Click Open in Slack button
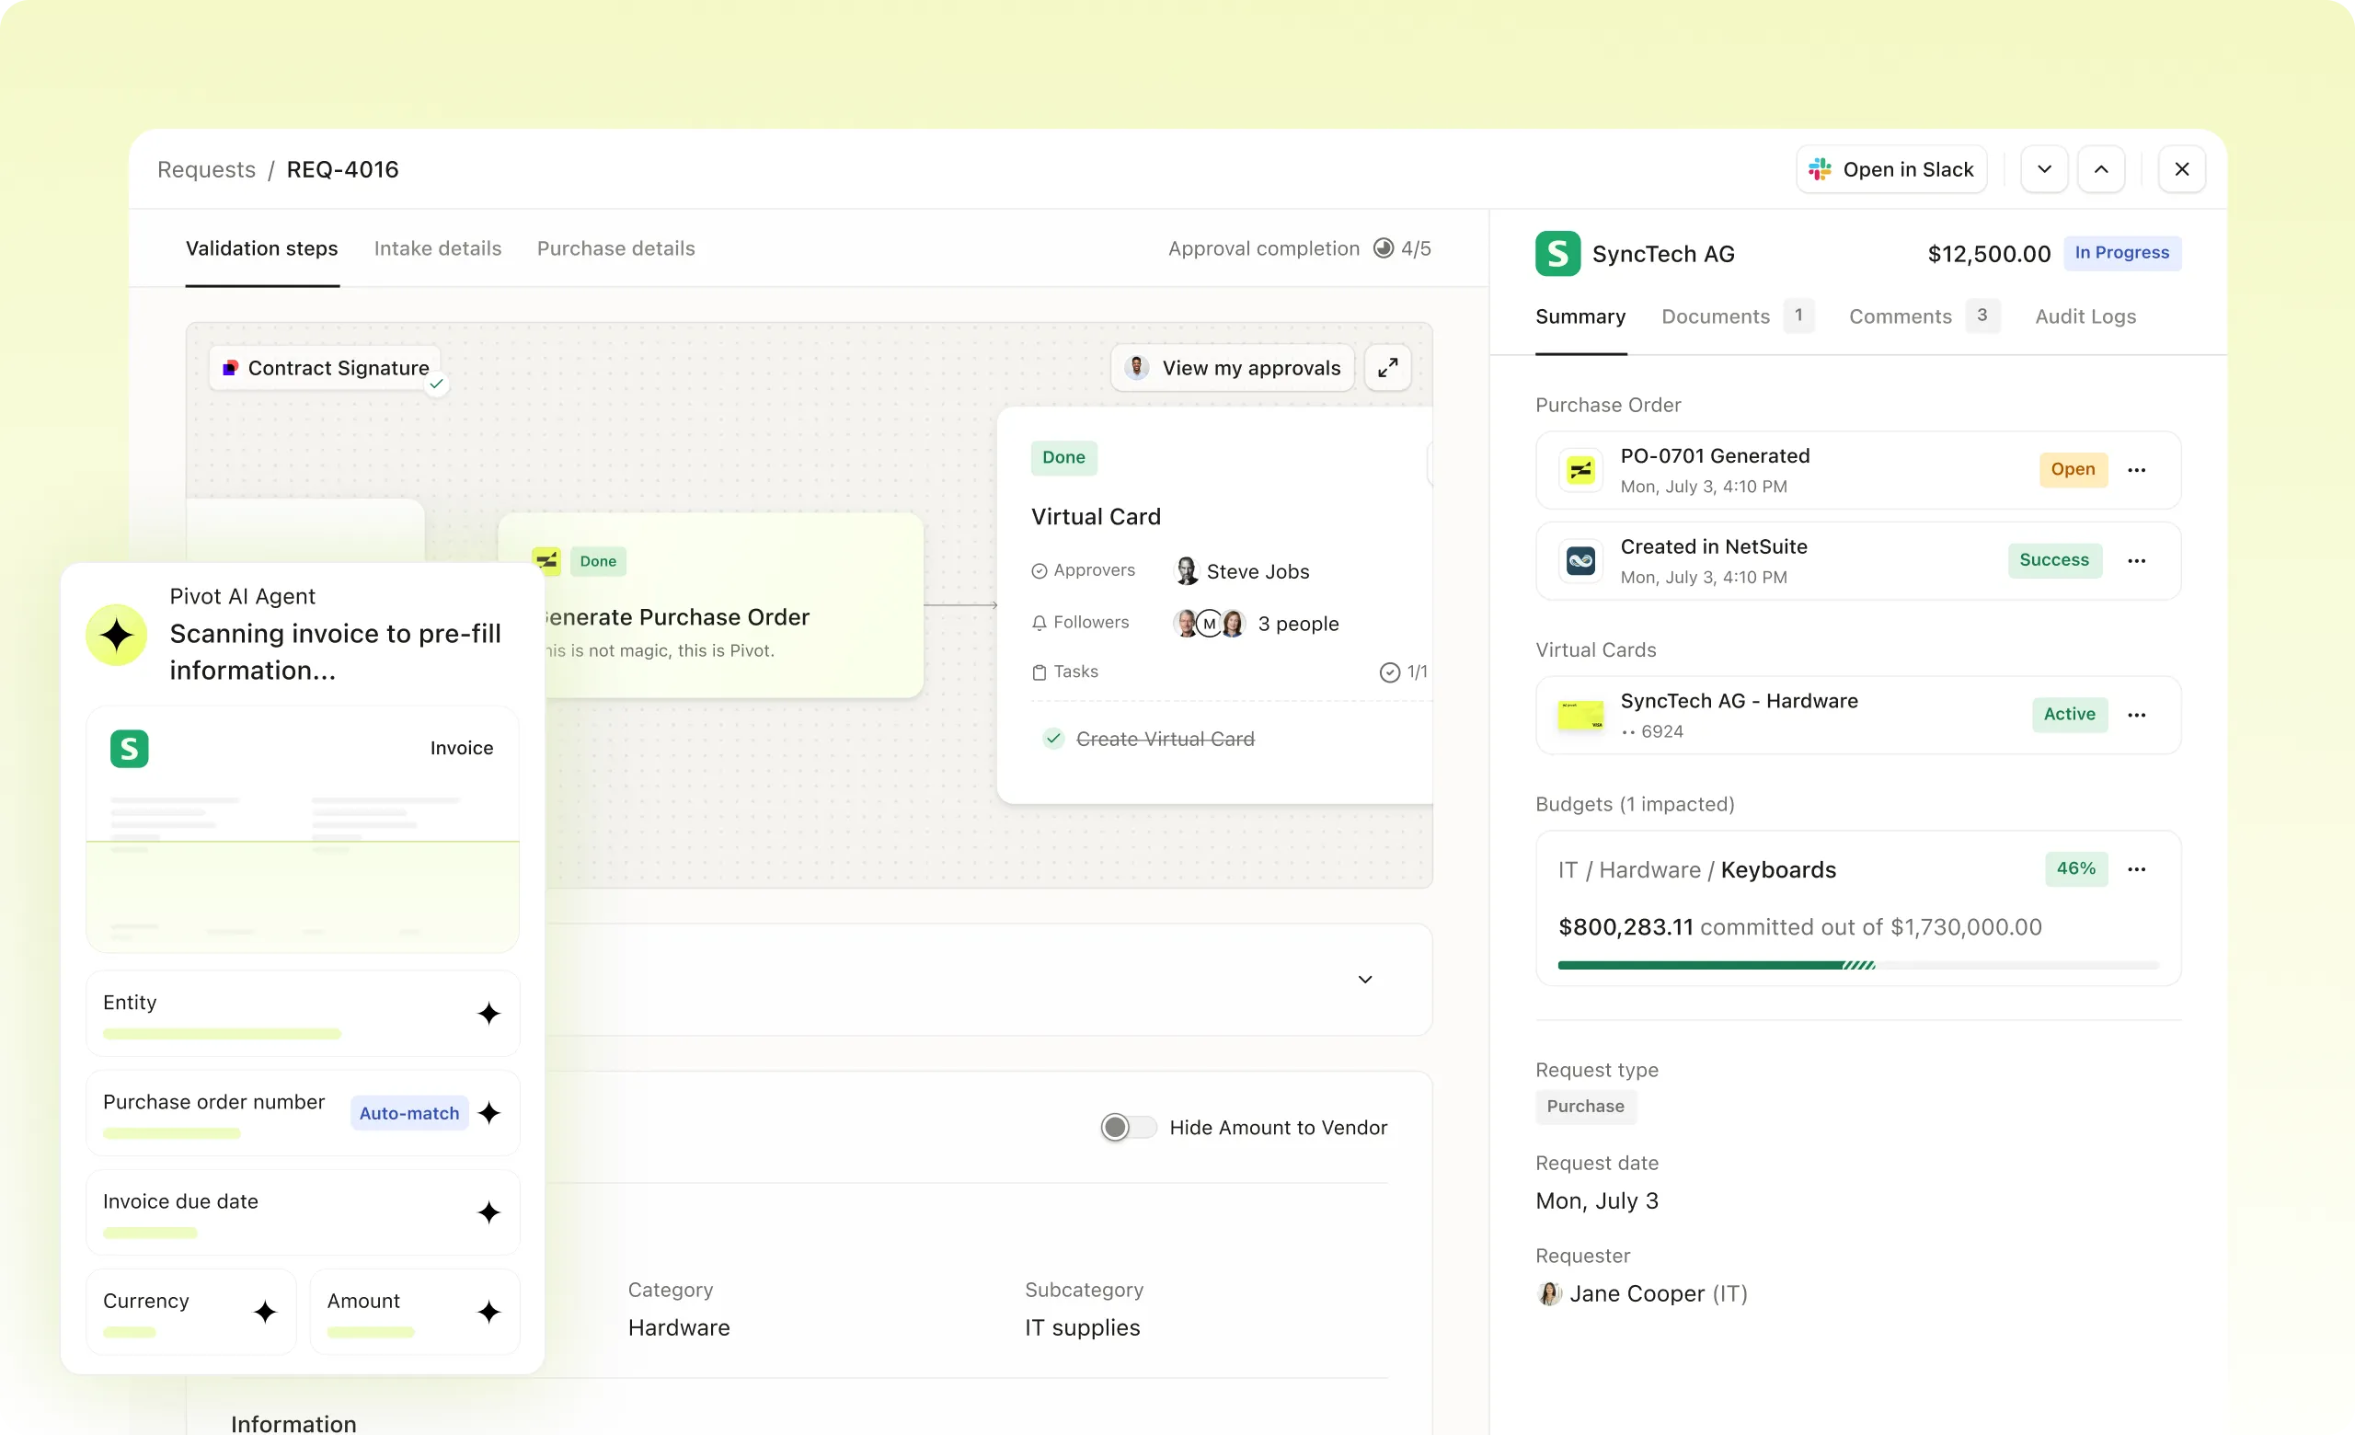2355x1435 pixels. pos(1890,170)
